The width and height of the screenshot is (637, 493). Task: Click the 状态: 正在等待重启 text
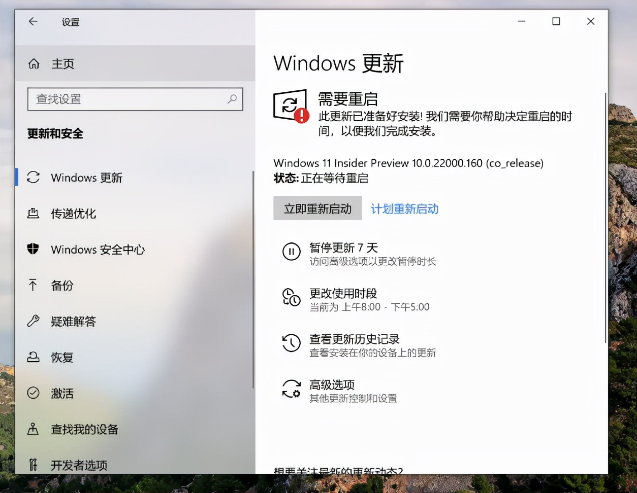pyautogui.click(x=321, y=178)
